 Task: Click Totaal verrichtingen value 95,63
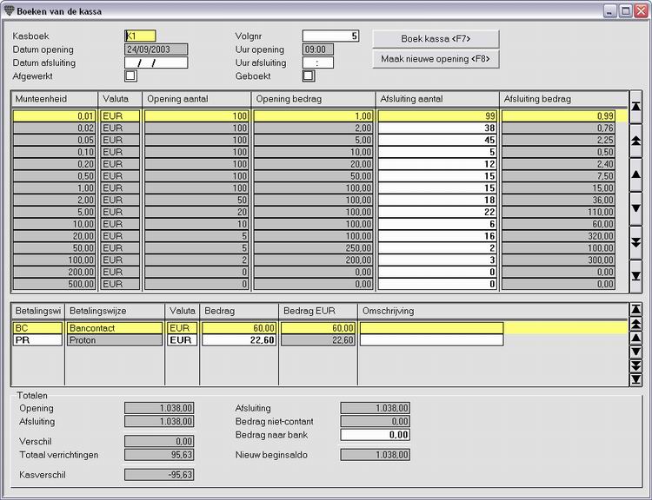click(x=159, y=455)
